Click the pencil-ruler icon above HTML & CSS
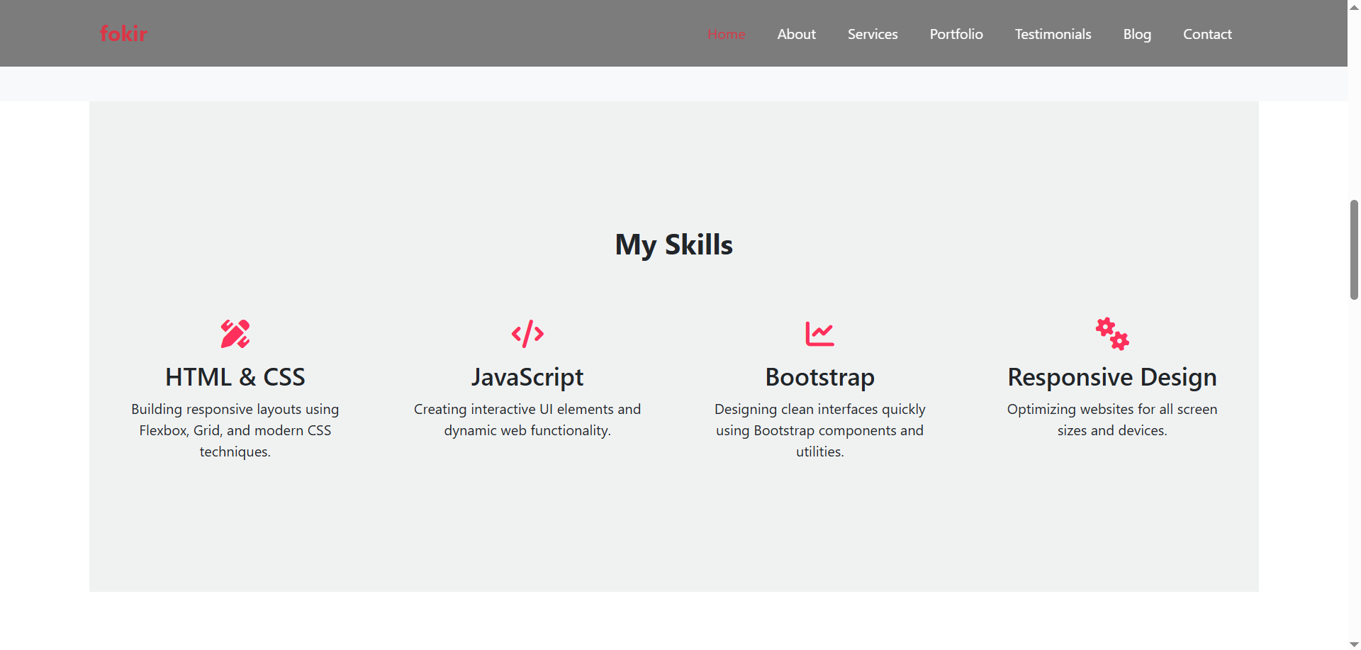Screen dimensions: 1361x650 tap(235, 334)
